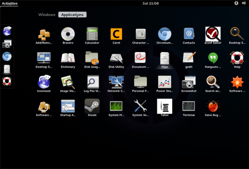Launch Chromium from the dash
The image size is (249, 169).
tap(7, 56)
